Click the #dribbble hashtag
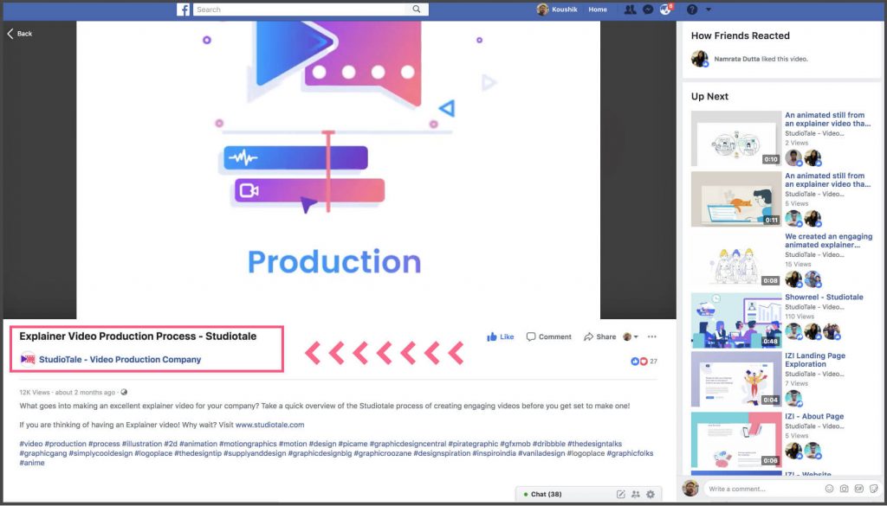Viewport: 887px width, 506px height. point(548,444)
